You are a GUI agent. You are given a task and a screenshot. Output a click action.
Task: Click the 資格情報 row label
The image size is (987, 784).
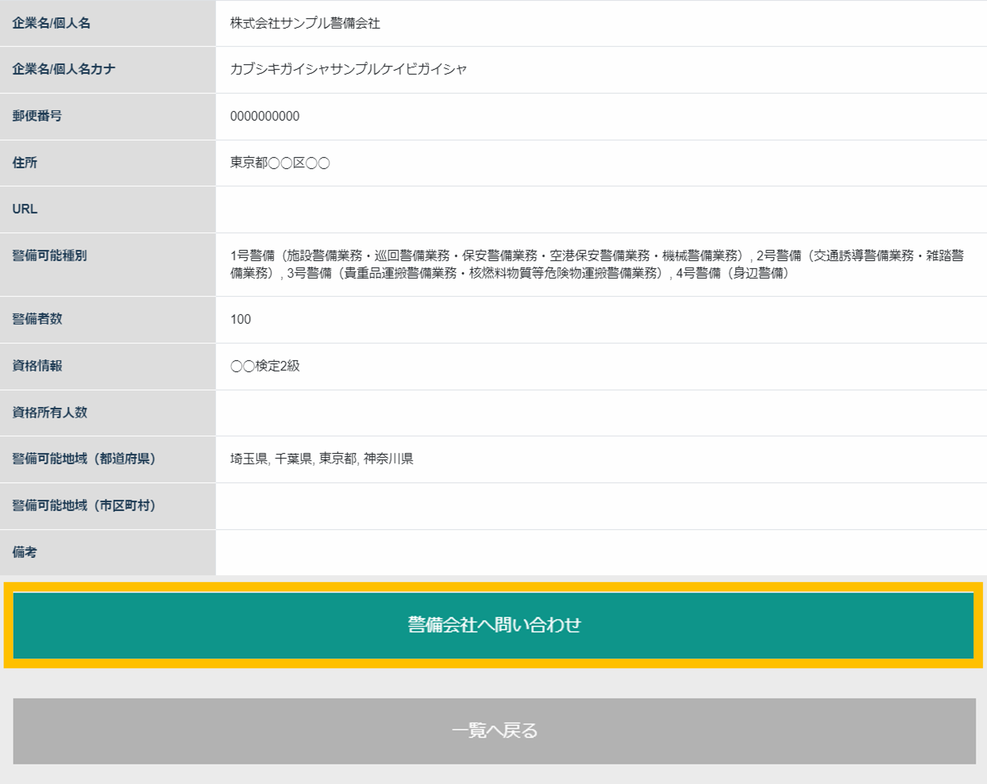[x=37, y=366]
